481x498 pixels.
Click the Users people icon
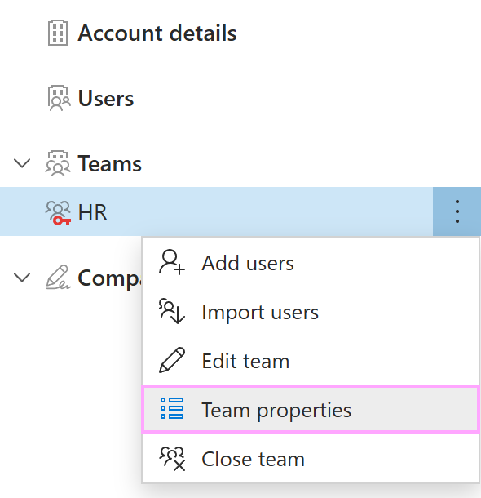point(59,98)
